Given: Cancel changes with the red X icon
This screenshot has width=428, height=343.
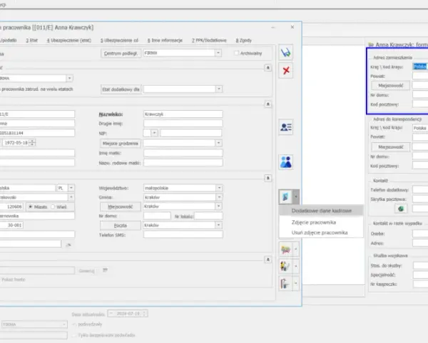Looking at the screenshot, I should (x=286, y=71).
